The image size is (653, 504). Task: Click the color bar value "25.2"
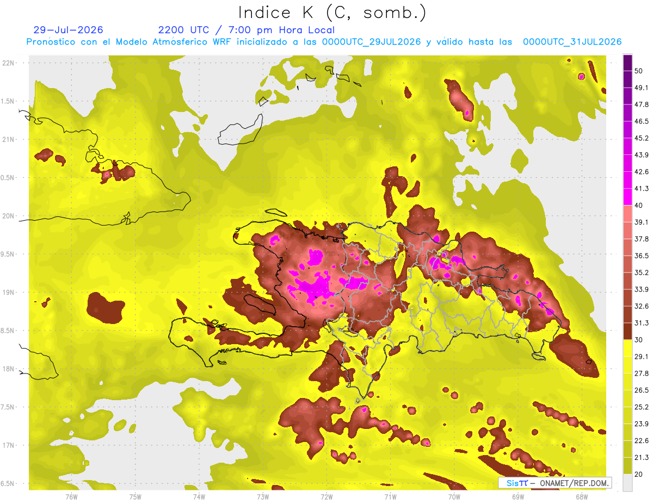(x=642, y=407)
